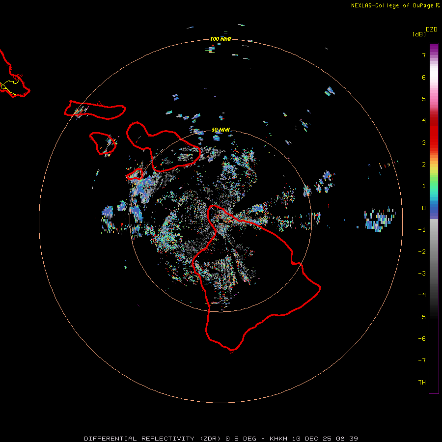Click the -7 dB scale label
This screenshot has height=442, width=442.
tap(422, 360)
